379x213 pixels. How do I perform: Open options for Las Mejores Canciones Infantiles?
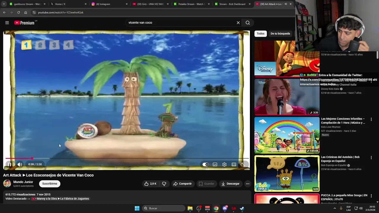[x=371, y=120]
